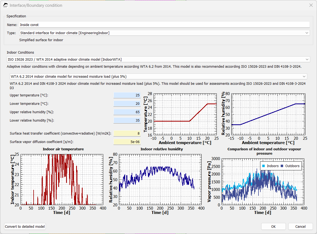Click the 'Indoor air temperature' chart title
The height and width of the screenshot is (234, 317).
click(x=63, y=149)
